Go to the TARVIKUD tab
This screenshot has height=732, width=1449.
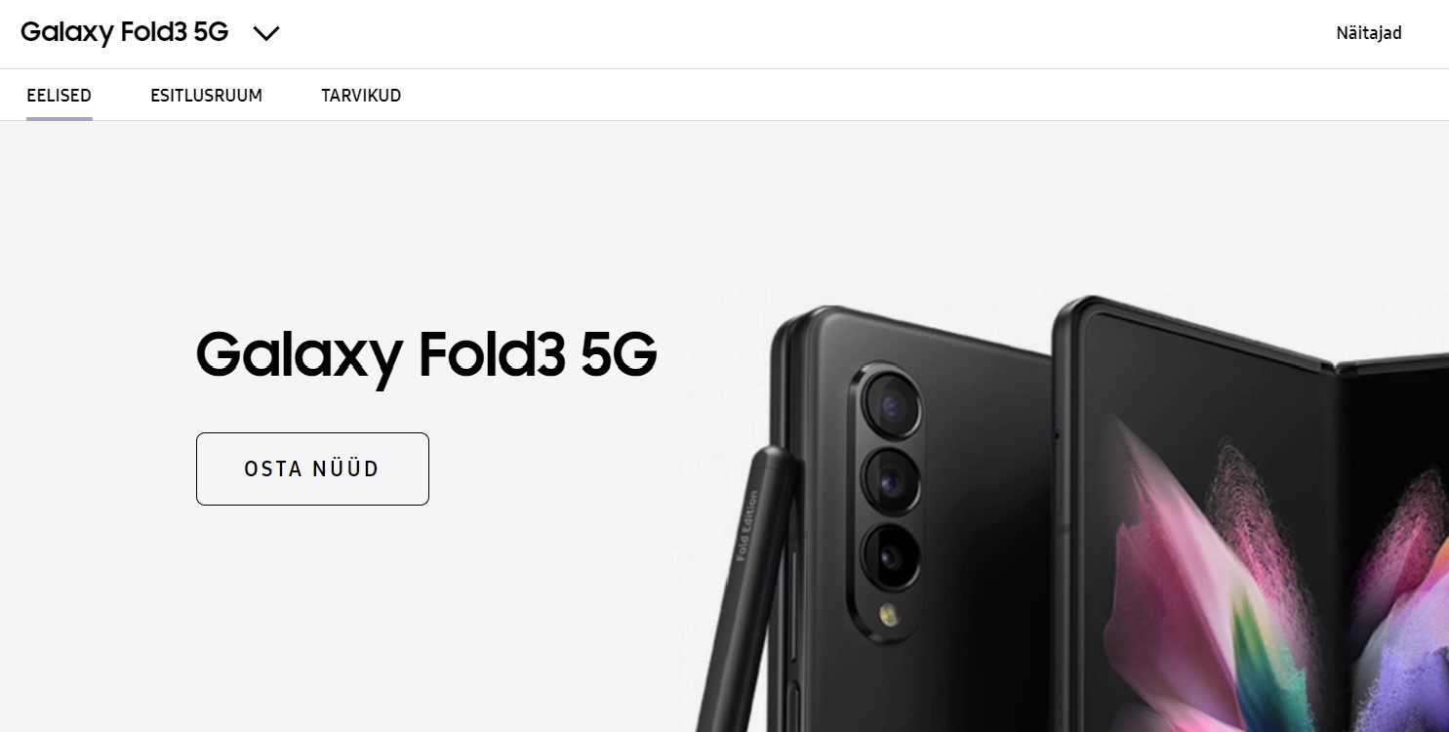pos(361,96)
